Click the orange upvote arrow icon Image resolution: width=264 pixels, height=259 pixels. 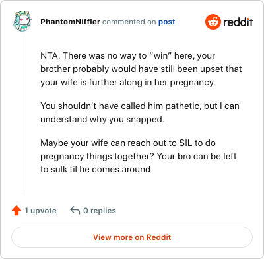click(x=16, y=211)
